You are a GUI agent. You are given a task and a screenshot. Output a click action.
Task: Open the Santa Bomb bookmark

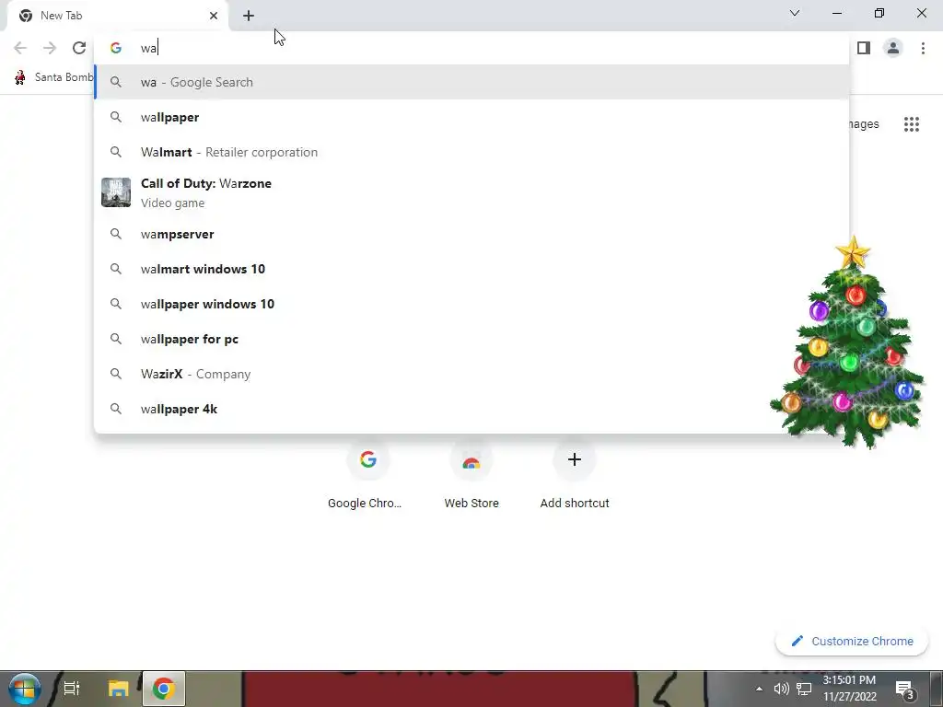coord(53,77)
